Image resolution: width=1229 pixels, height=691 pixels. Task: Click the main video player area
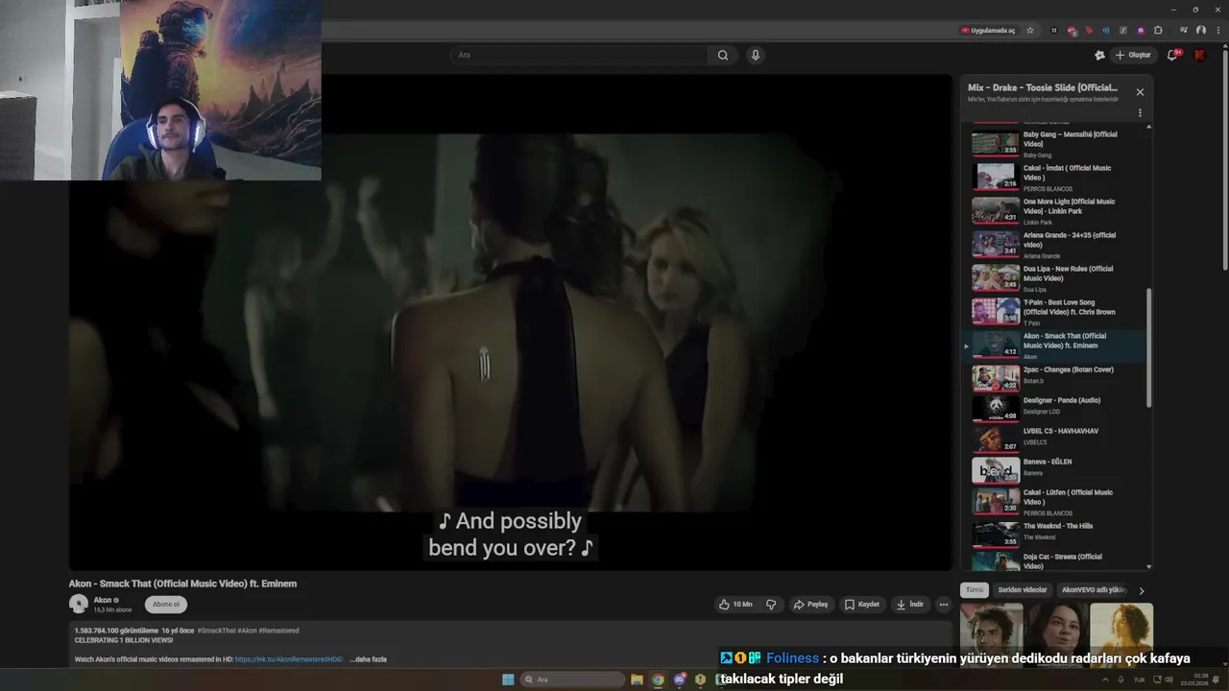[x=510, y=322]
